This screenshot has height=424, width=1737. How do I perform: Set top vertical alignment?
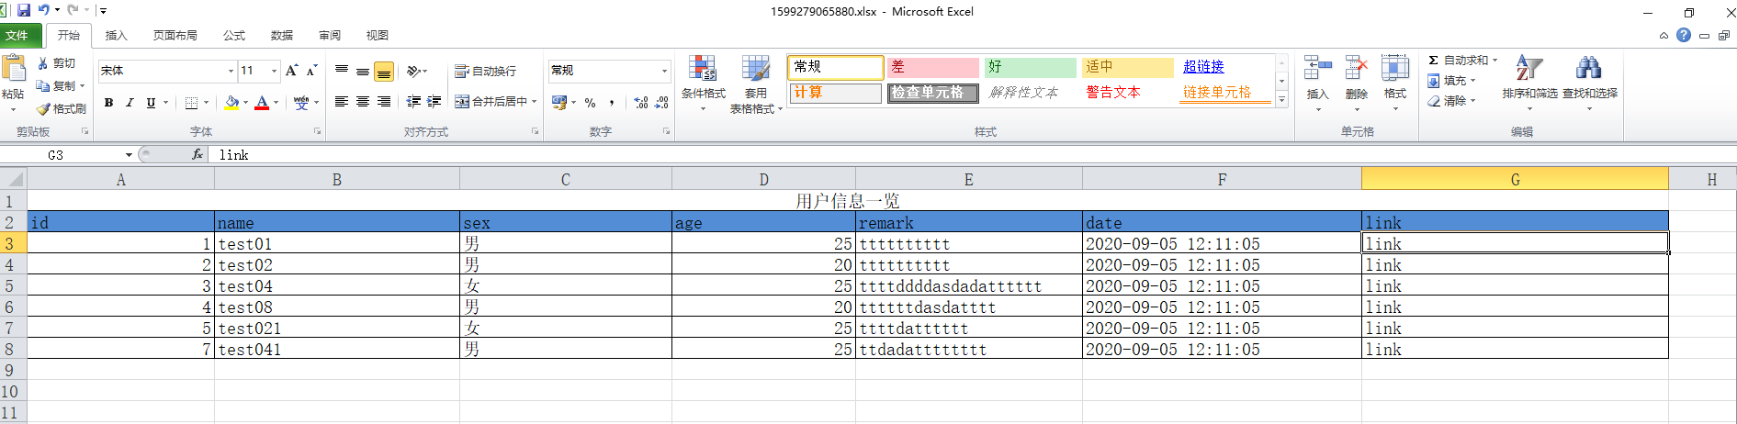pyautogui.click(x=342, y=71)
